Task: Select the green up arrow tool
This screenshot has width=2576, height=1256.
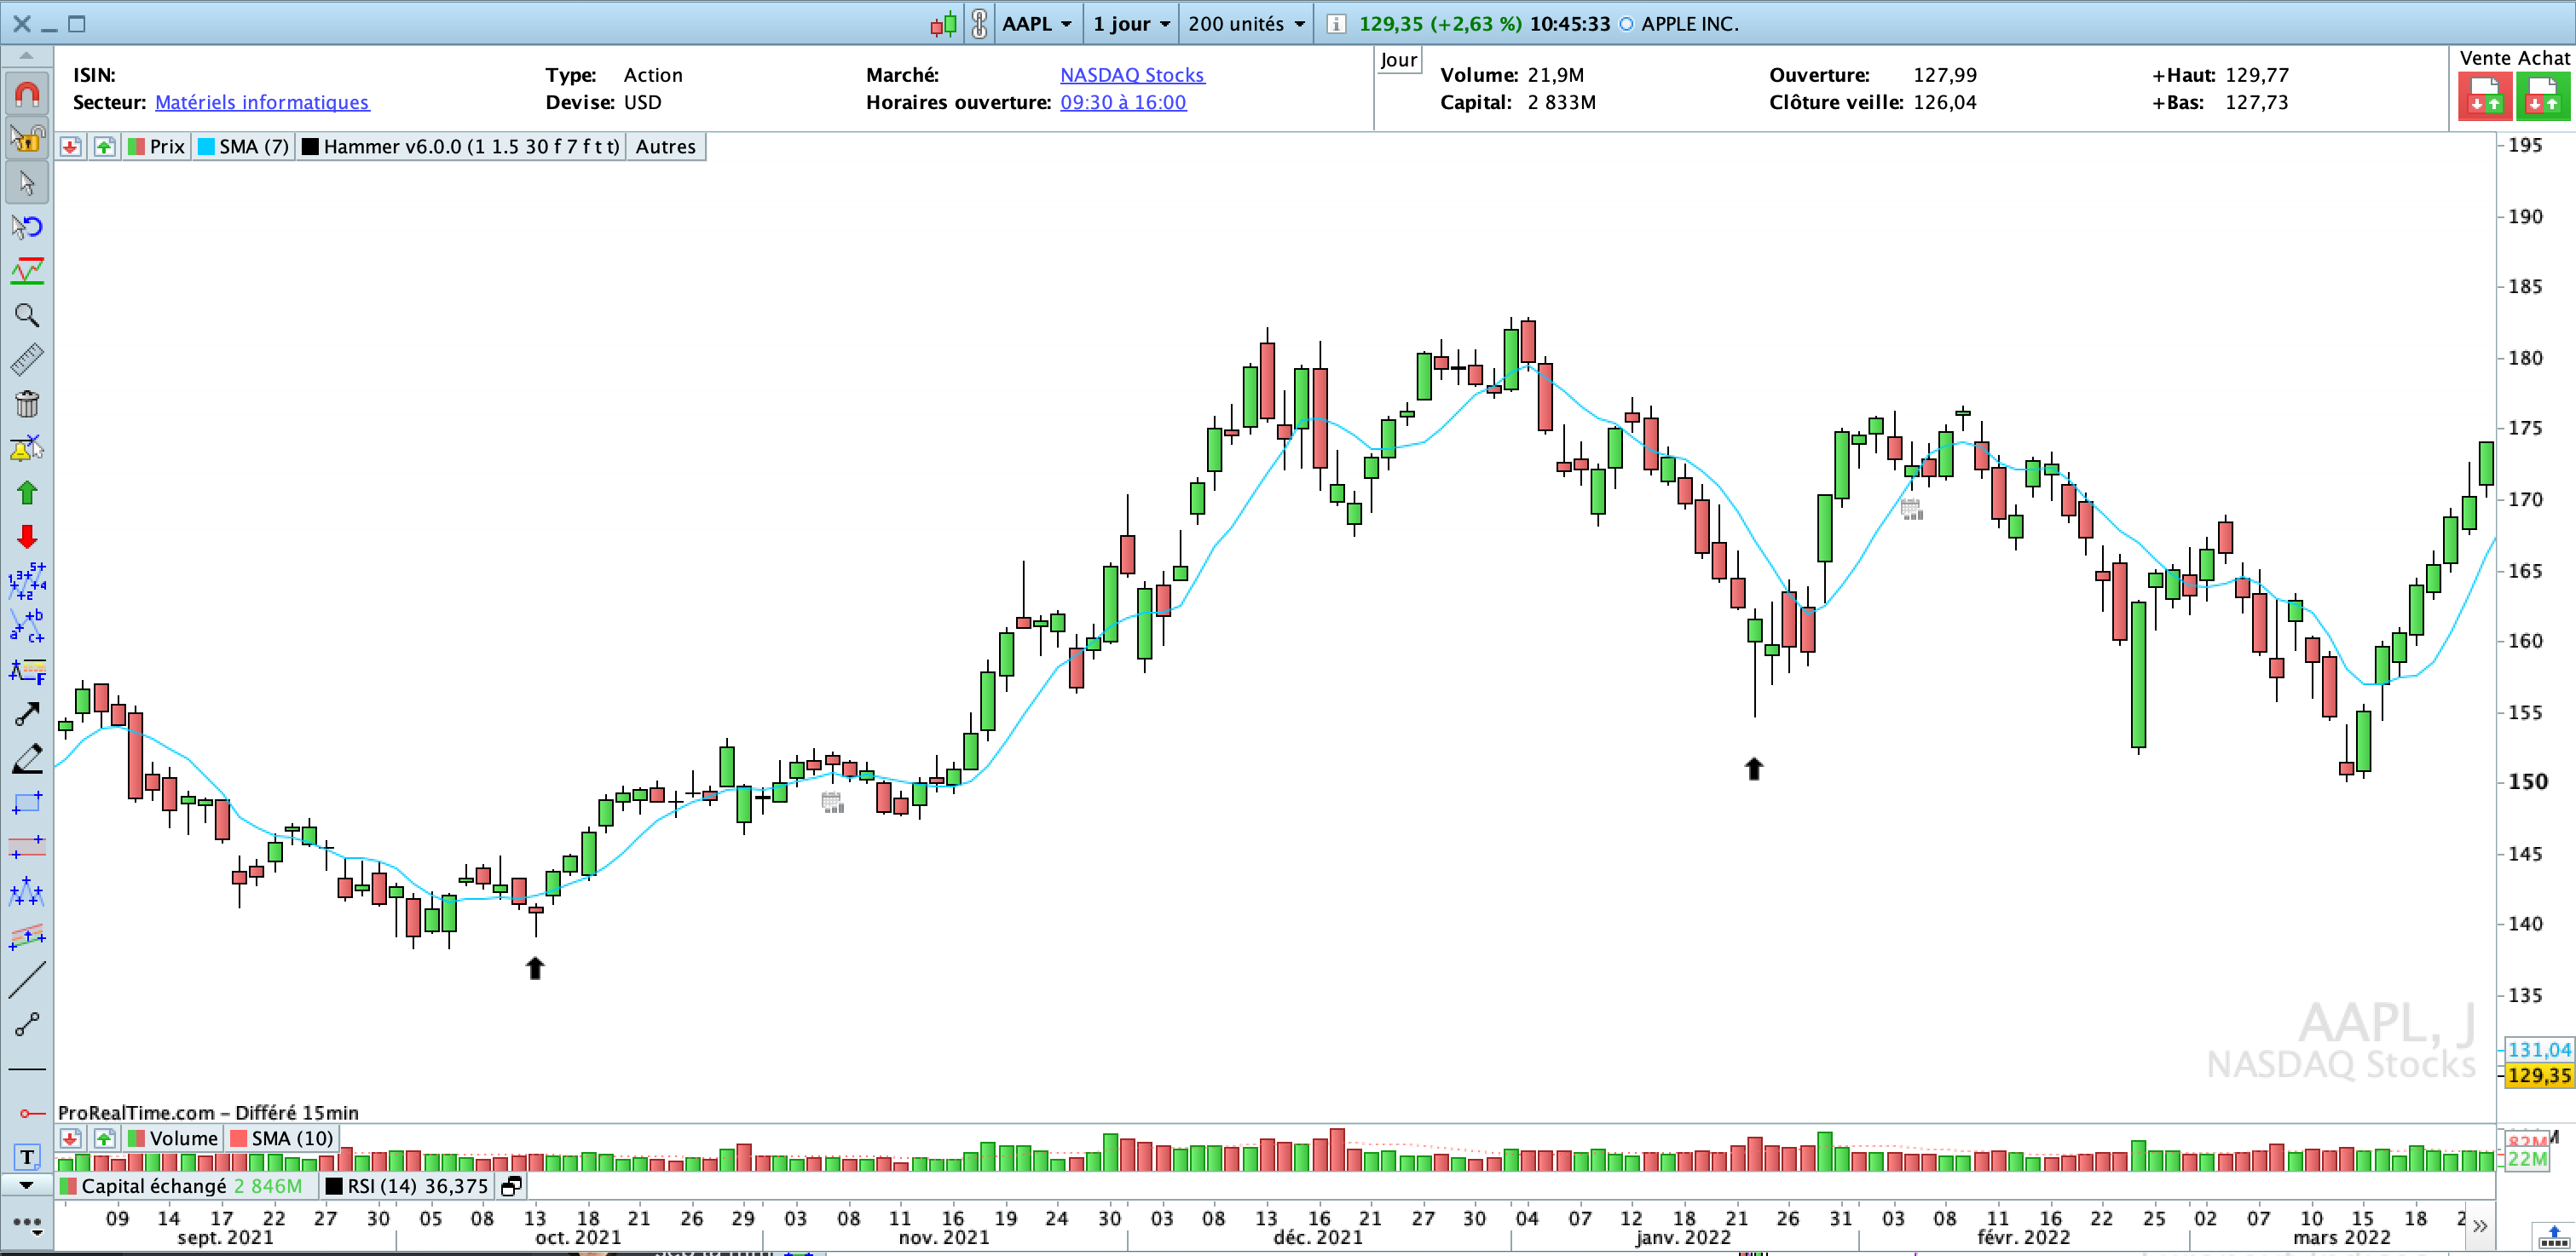Action: coord(27,492)
